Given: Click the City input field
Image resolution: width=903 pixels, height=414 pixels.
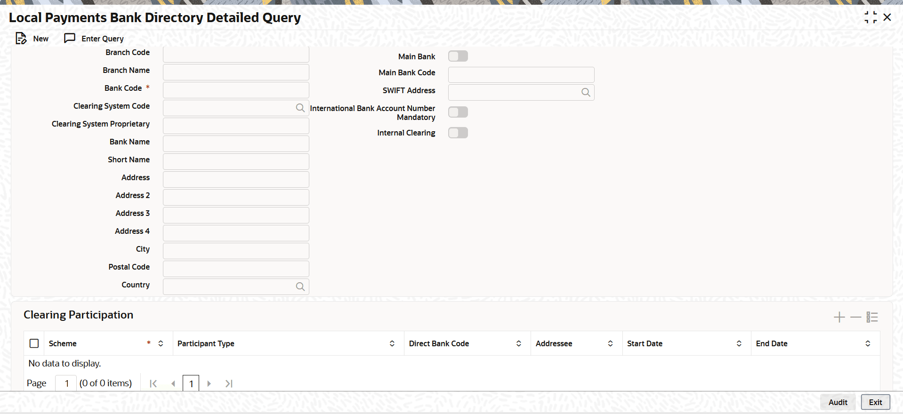Looking at the screenshot, I should pos(236,251).
